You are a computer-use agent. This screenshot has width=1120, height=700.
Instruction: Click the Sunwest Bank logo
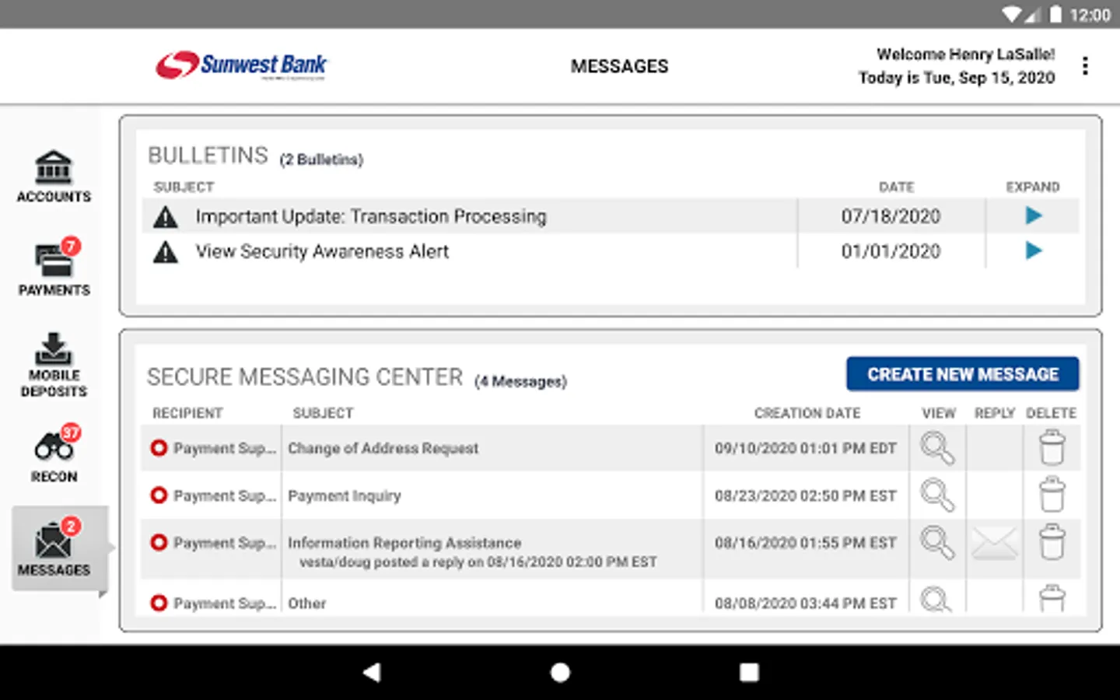click(242, 65)
